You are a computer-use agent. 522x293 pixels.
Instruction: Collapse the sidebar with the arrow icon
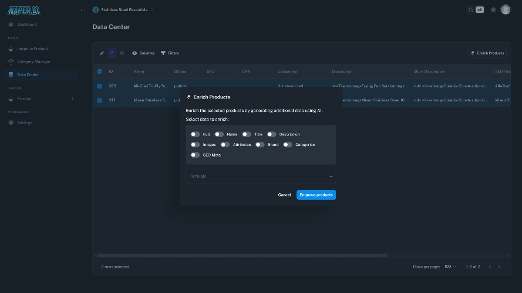(x=82, y=10)
